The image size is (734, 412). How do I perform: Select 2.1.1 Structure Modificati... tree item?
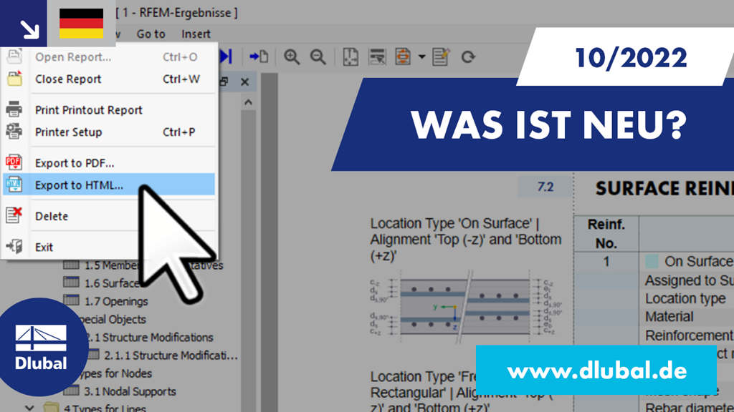pos(171,355)
